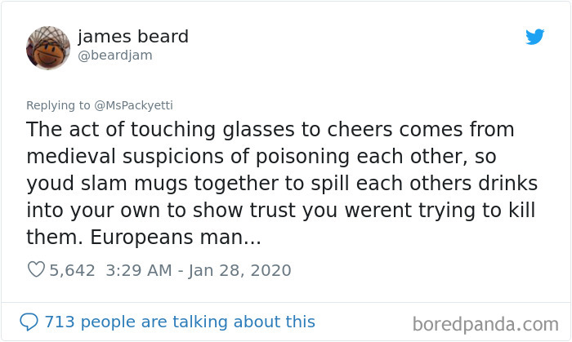Visit the @beardjam handle
This screenshot has height=342, width=572.
(115, 56)
